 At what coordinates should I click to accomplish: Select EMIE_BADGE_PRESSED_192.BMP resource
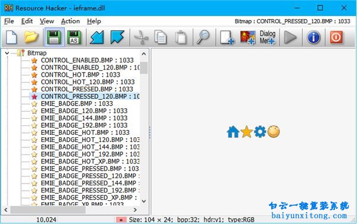coord(90,190)
